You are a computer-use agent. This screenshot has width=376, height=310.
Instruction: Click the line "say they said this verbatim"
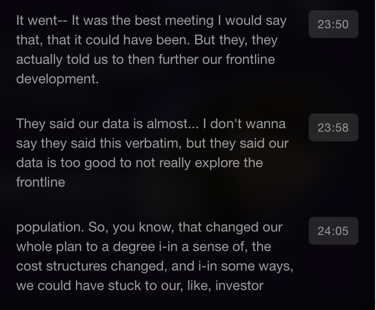coord(152,143)
